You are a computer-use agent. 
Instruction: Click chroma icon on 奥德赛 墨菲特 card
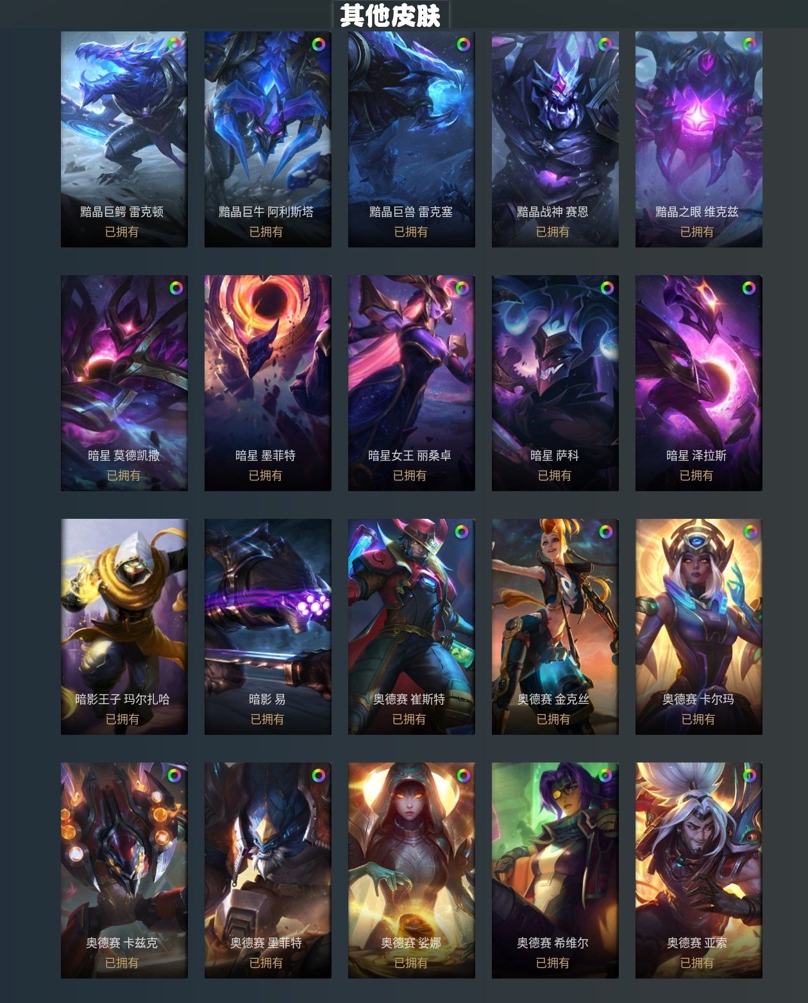[319, 775]
